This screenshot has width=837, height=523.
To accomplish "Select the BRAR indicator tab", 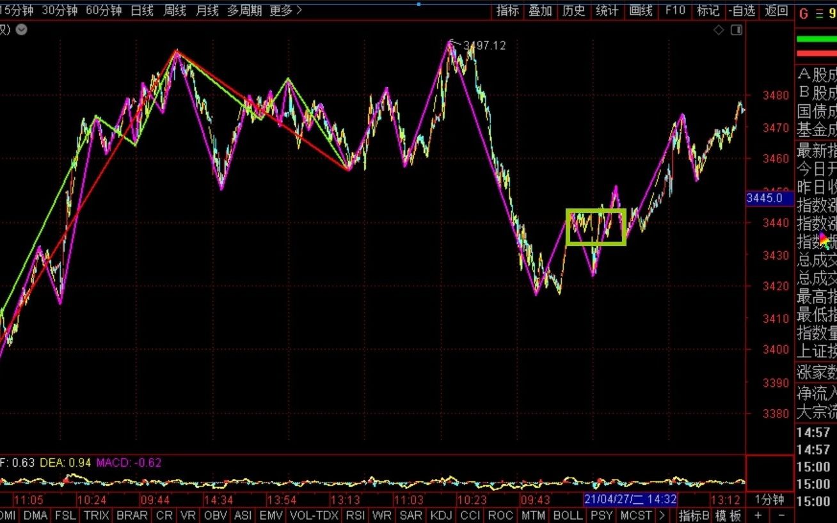I will 132,515.
